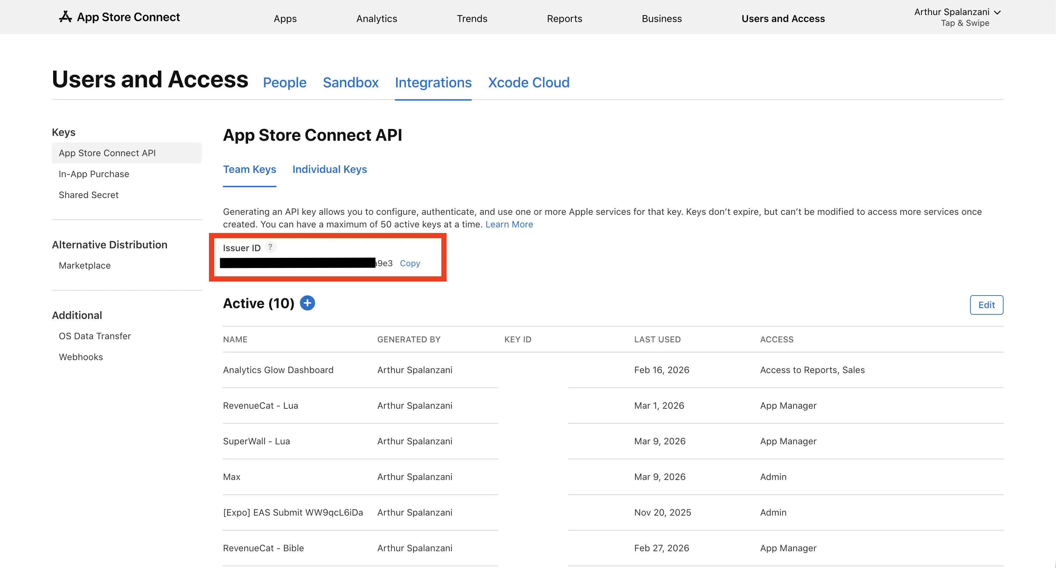Expand the Arthur Spalanzani account dropdown
The height and width of the screenshot is (568, 1056).
pyautogui.click(x=998, y=12)
